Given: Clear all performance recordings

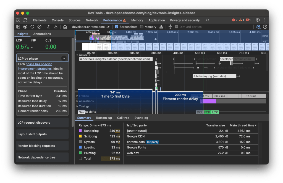Looking at the screenshot, I should click(x=40, y=26).
